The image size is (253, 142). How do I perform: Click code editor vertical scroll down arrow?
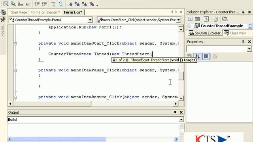pyautogui.click(x=181, y=98)
